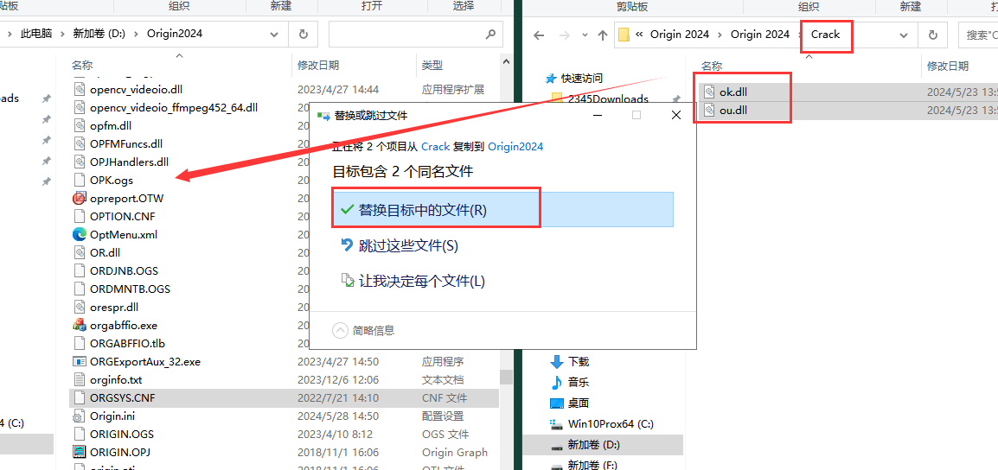Image resolution: width=998 pixels, height=470 pixels.
Task: Choose Let me decide for each file (让我决定每个文件)
Action: [x=421, y=282]
